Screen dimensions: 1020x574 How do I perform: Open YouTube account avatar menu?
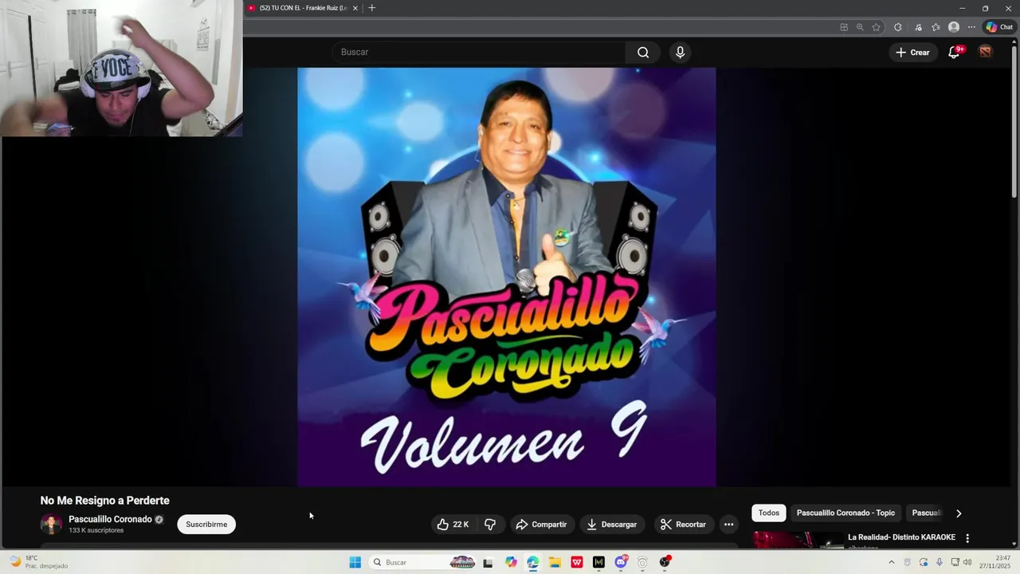pos(986,53)
